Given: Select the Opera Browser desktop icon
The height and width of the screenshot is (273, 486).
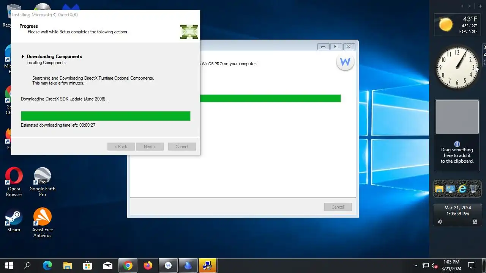Looking at the screenshot, I should coord(14,182).
